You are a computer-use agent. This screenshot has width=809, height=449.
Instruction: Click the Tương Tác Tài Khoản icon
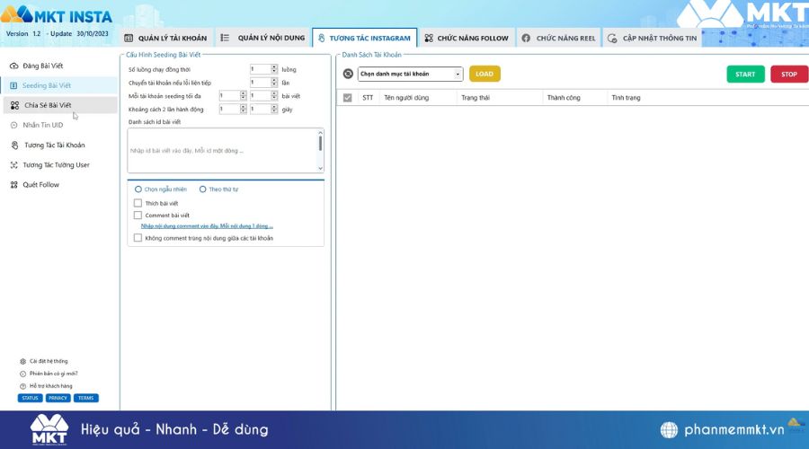click(13, 145)
